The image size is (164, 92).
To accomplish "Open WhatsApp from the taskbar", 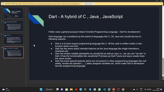I will click(x=99, y=89).
